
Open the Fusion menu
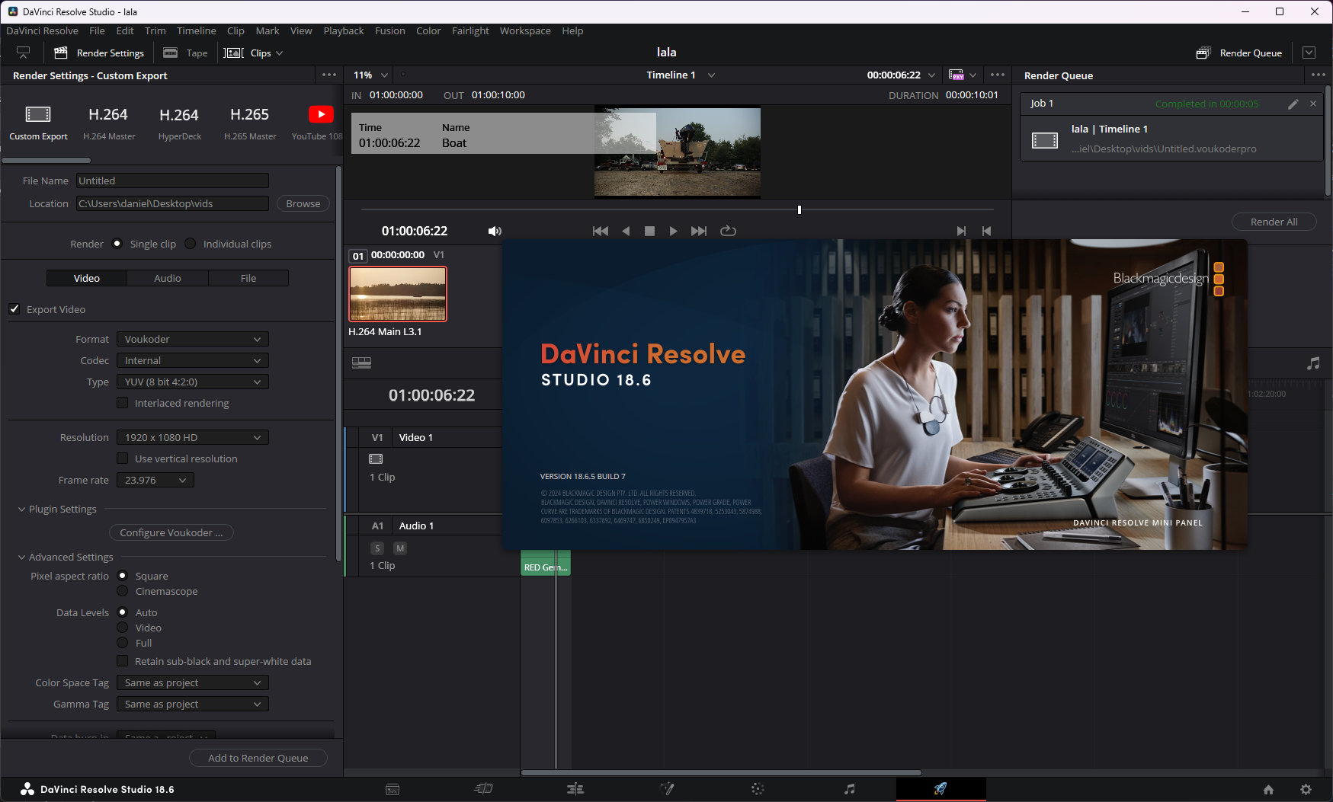click(389, 31)
